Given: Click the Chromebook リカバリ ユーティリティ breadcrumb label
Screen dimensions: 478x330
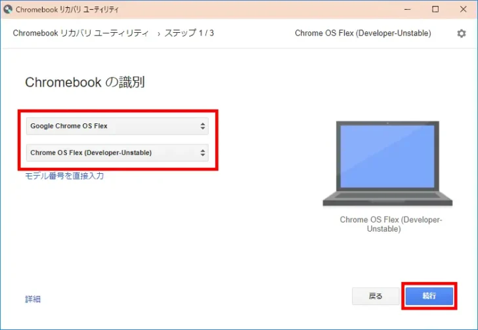Looking at the screenshot, I should point(81,33).
